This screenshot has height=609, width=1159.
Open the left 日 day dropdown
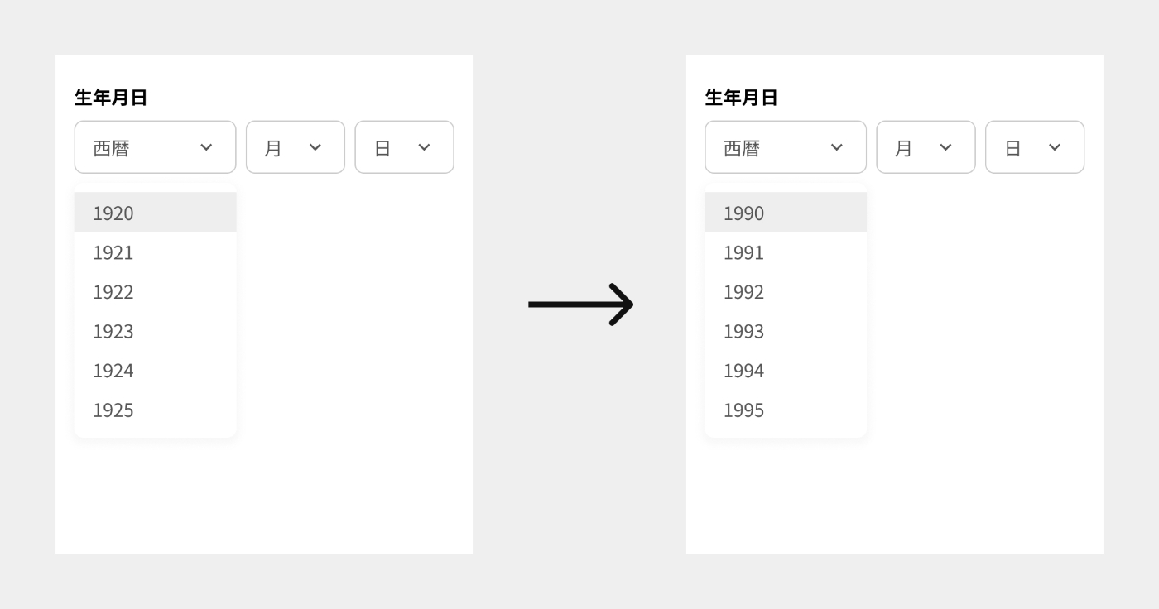point(404,146)
